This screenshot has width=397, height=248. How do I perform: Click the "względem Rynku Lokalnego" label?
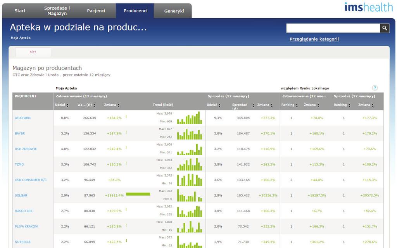pyautogui.click(x=305, y=88)
